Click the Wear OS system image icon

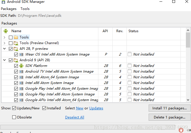pos(21,54)
